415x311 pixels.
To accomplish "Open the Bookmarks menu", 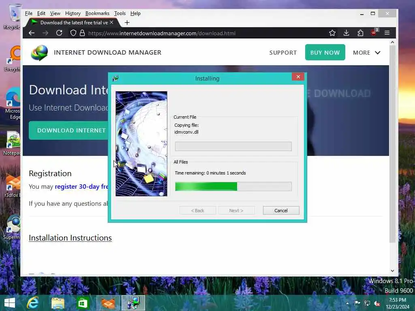I will point(97,13).
